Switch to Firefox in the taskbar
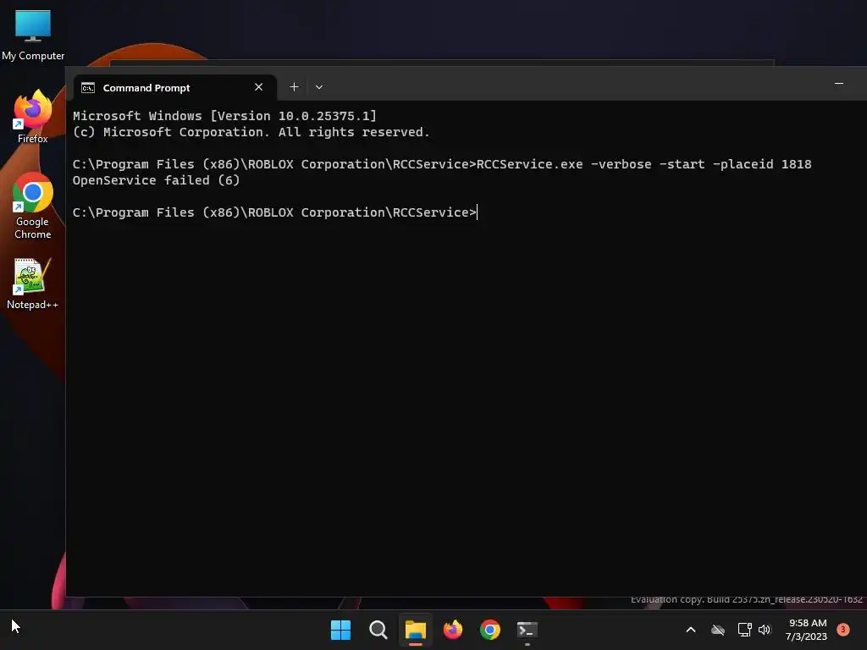This screenshot has width=867, height=650. (x=453, y=630)
